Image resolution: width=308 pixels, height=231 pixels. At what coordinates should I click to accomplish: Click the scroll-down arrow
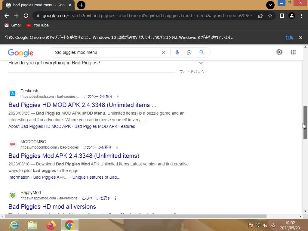[305, 211]
